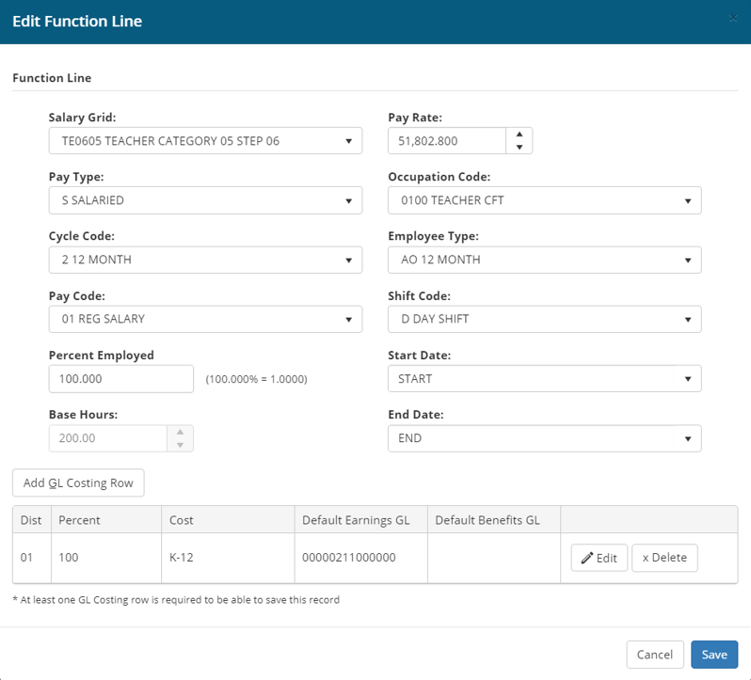Screen dimensions: 751x680
Task: Click the Pay Rate input field
Action: 447,141
